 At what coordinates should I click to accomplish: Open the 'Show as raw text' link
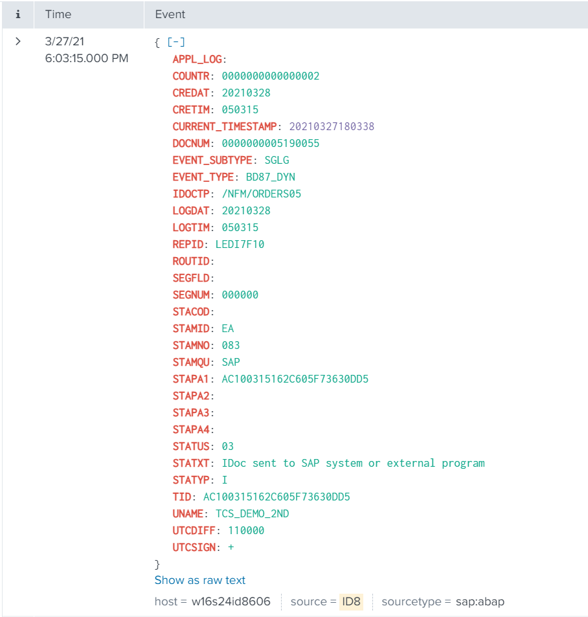200,580
